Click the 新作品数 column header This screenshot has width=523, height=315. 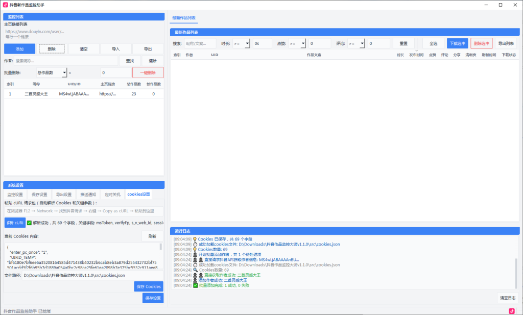153,84
